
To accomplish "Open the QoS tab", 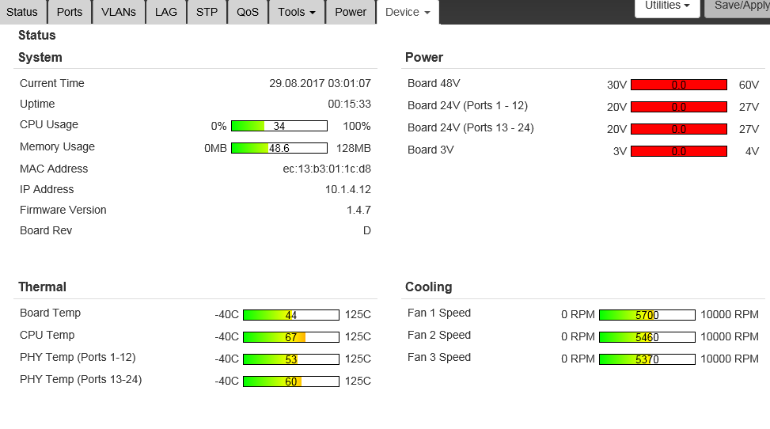I will click(248, 12).
